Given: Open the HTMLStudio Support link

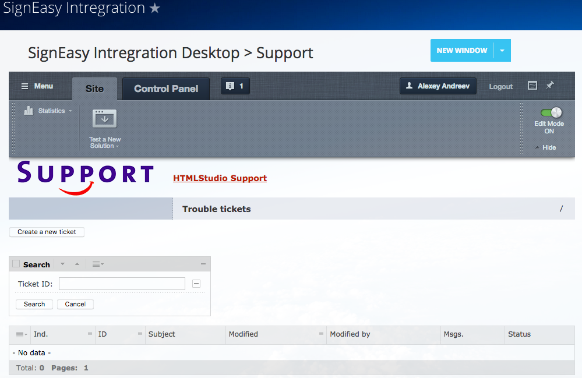Looking at the screenshot, I should click(x=220, y=178).
